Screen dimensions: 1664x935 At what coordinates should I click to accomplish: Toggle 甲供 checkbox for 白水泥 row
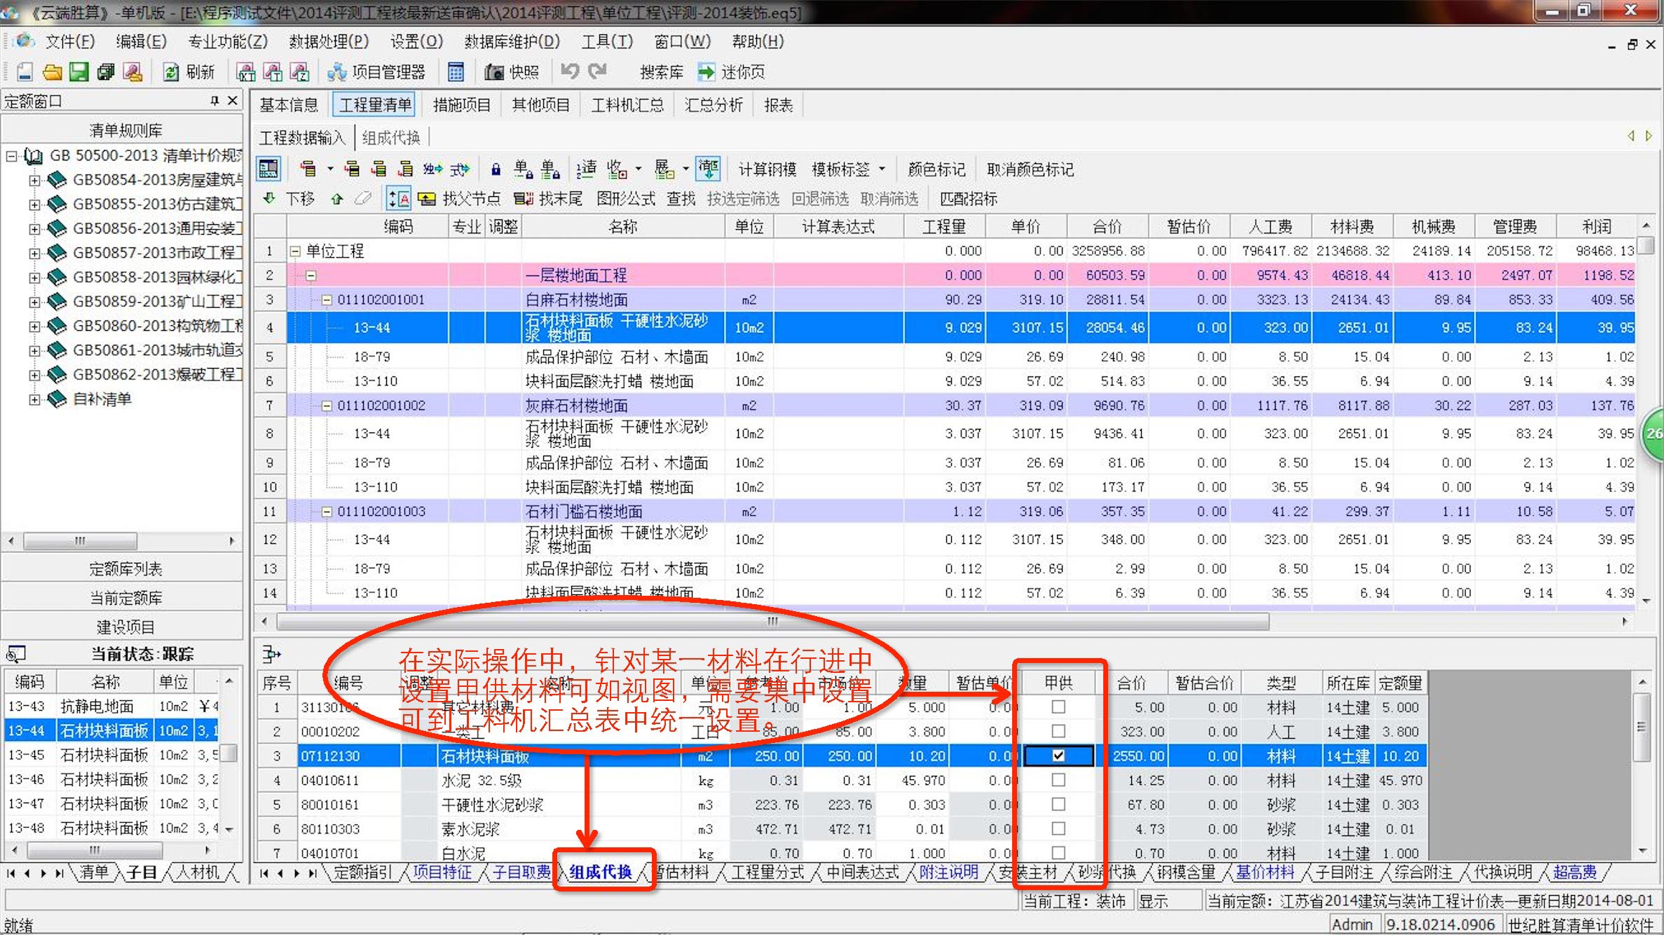[1058, 852]
